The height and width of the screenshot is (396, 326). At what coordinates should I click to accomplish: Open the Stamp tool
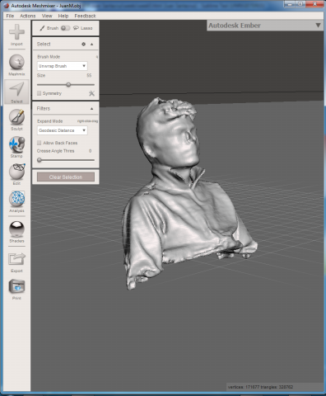click(16, 147)
